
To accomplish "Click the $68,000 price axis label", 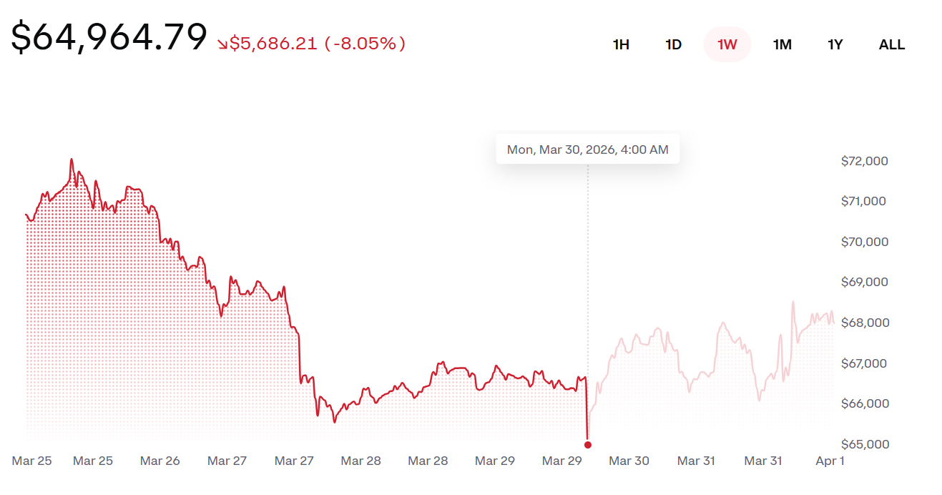I will [864, 323].
